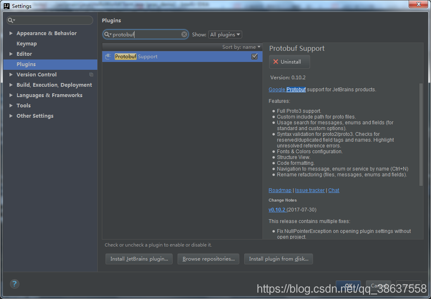Click the "Code formatting." feature line
This screenshot has height=299, width=431.
click(296, 163)
